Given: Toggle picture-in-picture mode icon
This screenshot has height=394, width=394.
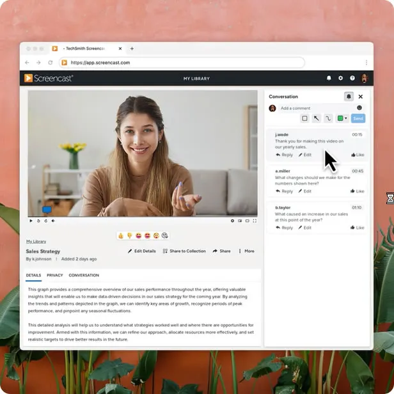Looking at the screenshot, I should click(x=240, y=221).
